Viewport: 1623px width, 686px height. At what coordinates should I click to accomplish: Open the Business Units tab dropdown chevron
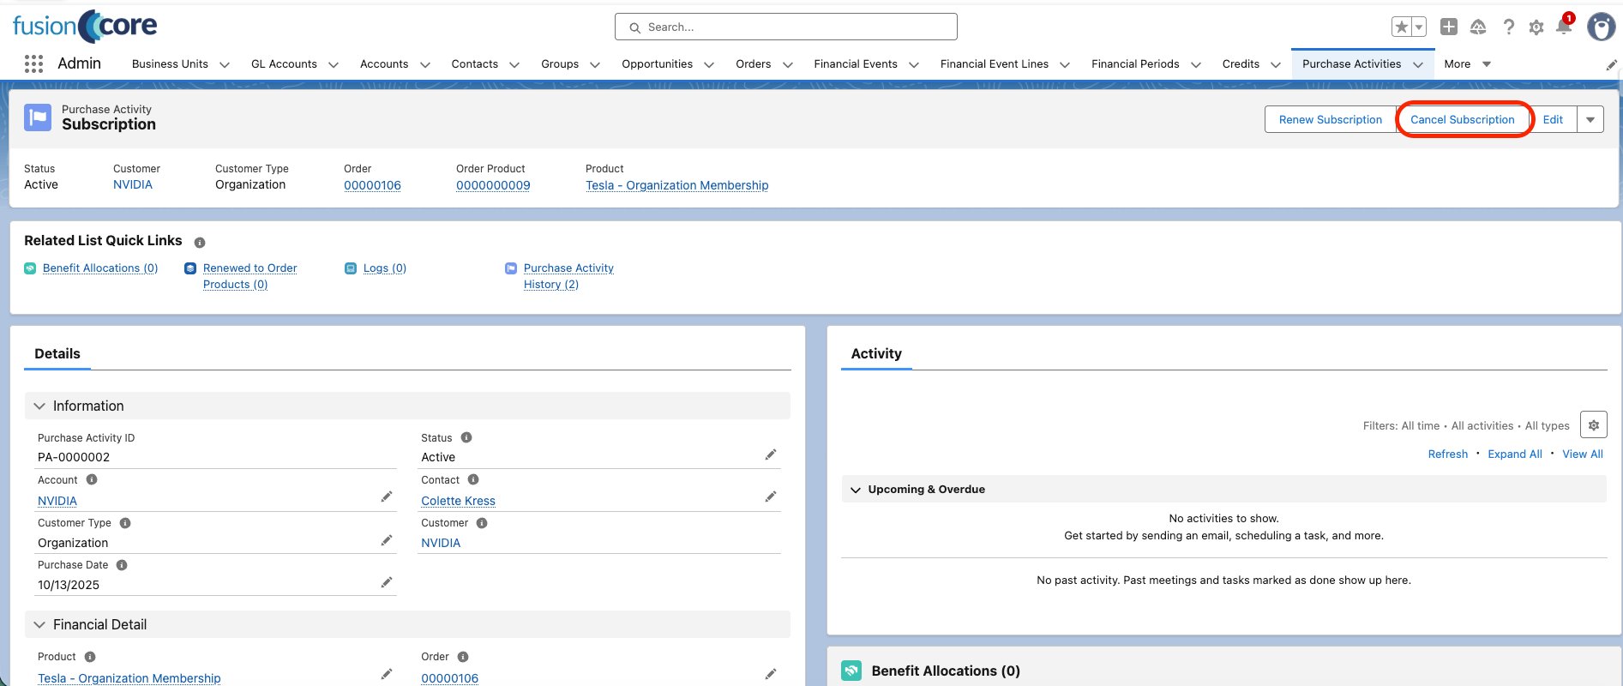(225, 64)
